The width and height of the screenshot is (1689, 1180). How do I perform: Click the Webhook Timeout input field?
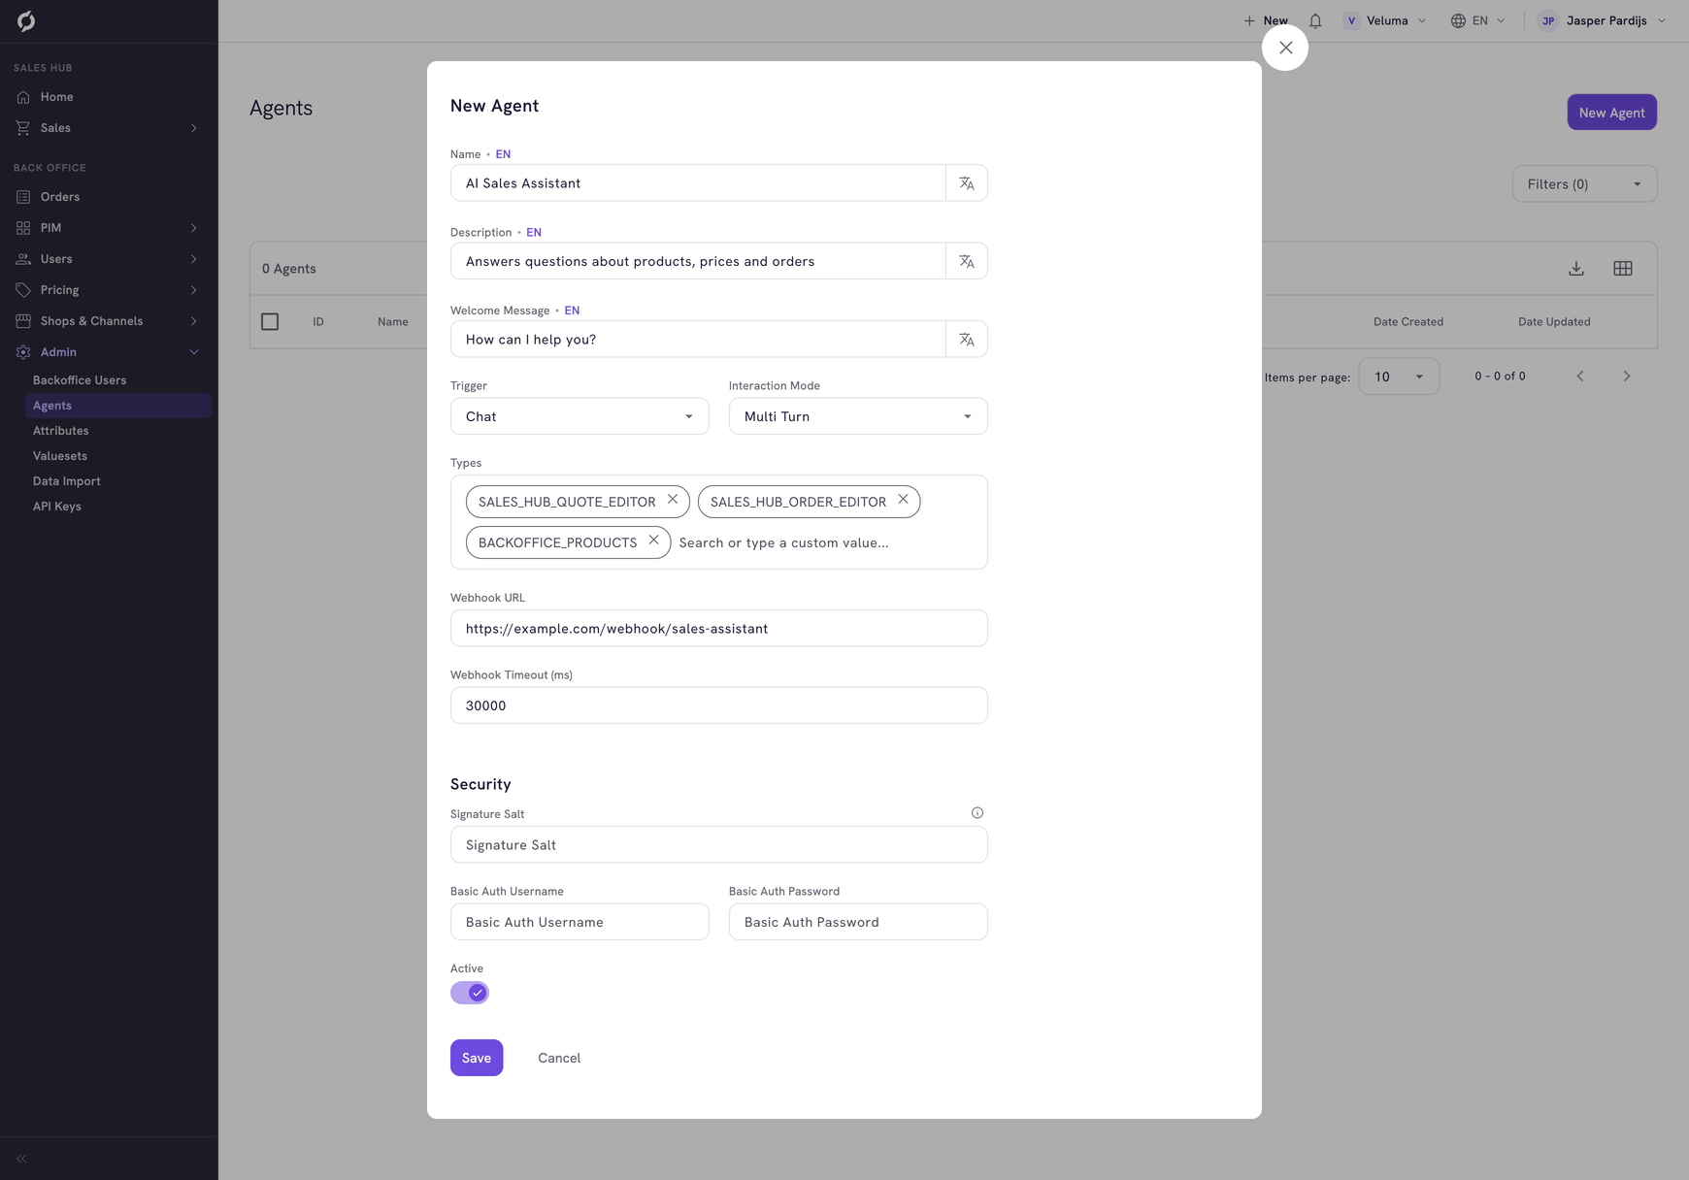coord(719,705)
